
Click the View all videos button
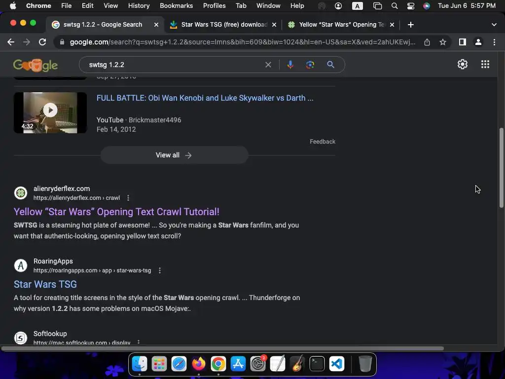(174, 155)
